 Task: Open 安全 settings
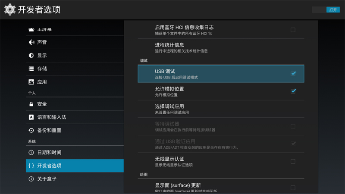click(75, 104)
